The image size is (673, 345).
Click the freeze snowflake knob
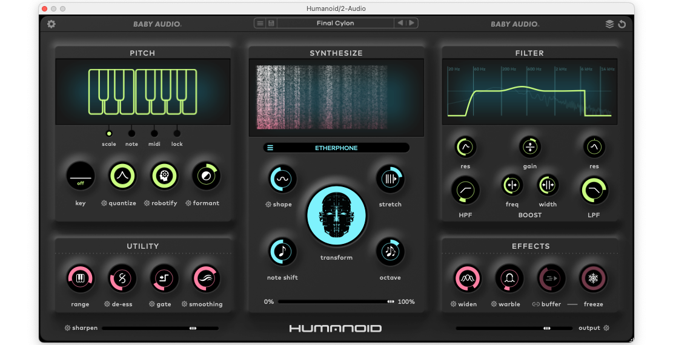[x=593, y=278]
